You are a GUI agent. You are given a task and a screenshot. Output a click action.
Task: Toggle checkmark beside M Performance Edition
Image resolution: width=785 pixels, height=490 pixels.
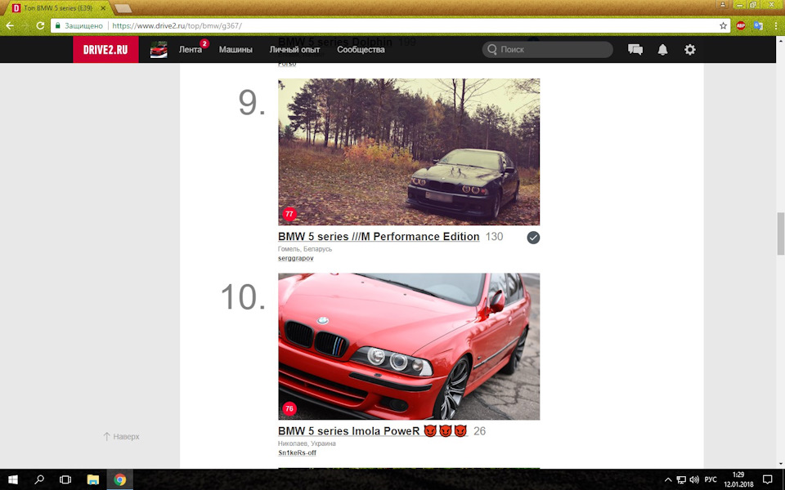533,238
